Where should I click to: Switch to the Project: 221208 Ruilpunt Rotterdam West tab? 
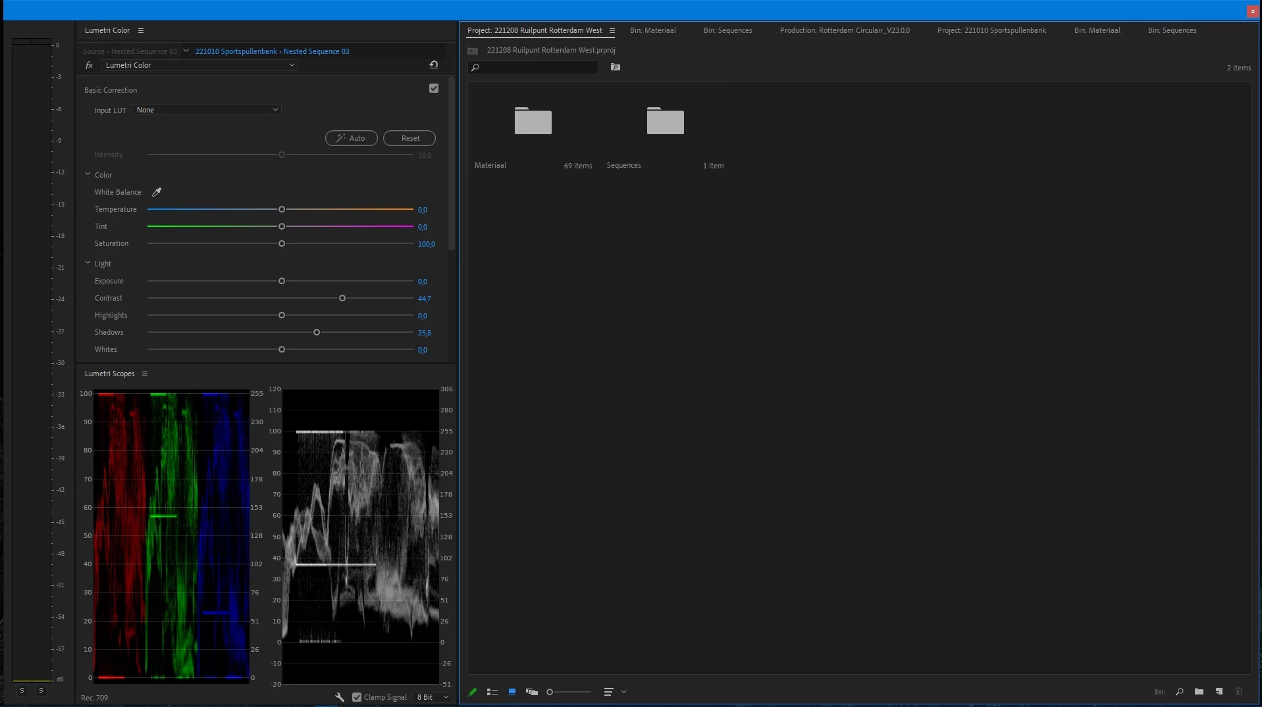[x=535, y=30]
